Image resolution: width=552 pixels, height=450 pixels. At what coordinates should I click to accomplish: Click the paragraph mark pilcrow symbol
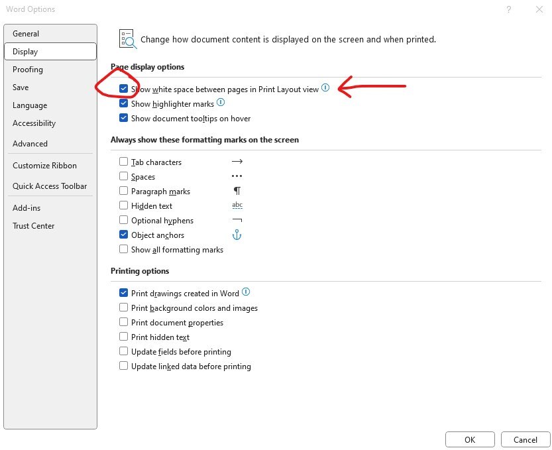click(x=237, y=191)
